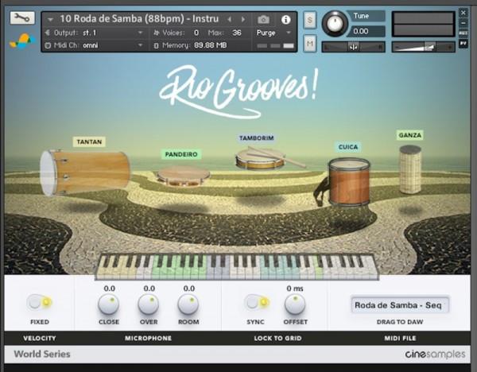Viewport: 477px width, 372px height.
Task: Click the level meter display
Action: pos(423,24)
